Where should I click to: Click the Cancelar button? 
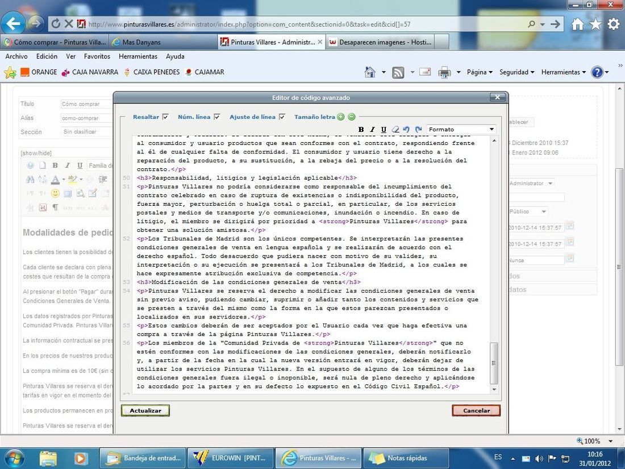point(476,410)
